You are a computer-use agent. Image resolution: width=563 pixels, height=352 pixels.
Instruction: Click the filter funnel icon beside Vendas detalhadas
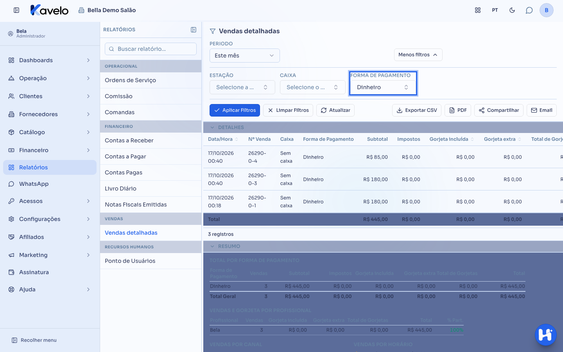(x=213, y=31)
